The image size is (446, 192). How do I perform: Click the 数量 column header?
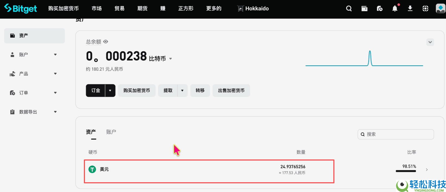(301, 152)
